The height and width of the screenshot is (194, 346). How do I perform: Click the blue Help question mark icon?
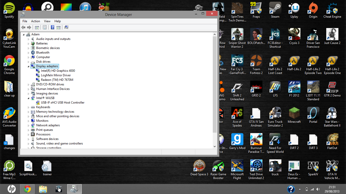coord(52,27)
